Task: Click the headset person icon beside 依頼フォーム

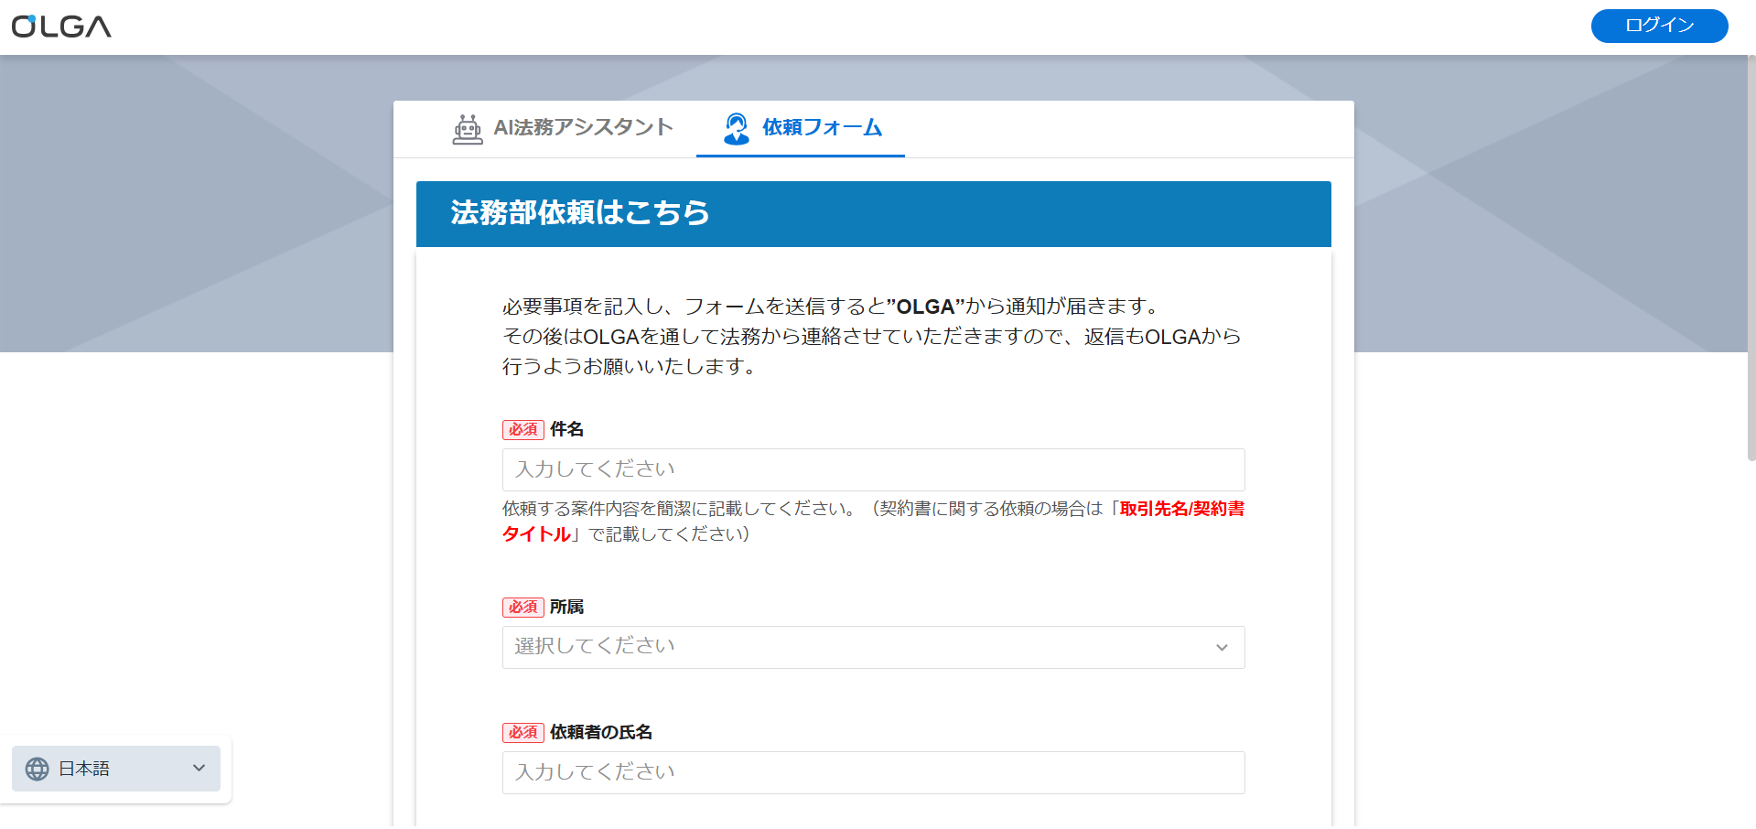Action: pos(736,129)
